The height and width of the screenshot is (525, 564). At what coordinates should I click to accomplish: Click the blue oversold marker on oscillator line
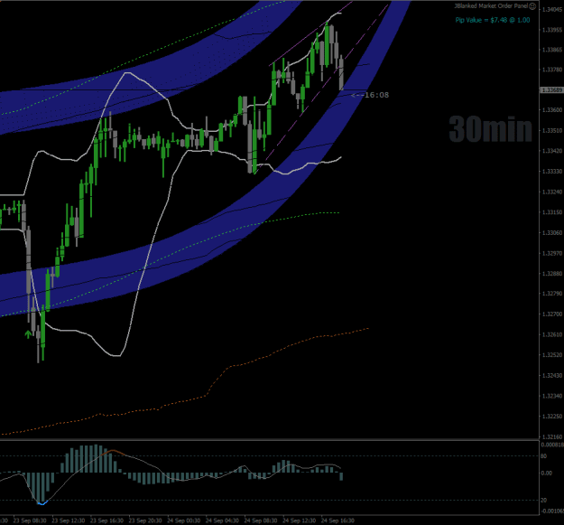coord(42,502)
